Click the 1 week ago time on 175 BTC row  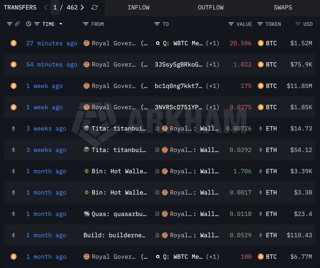point(44,86)
